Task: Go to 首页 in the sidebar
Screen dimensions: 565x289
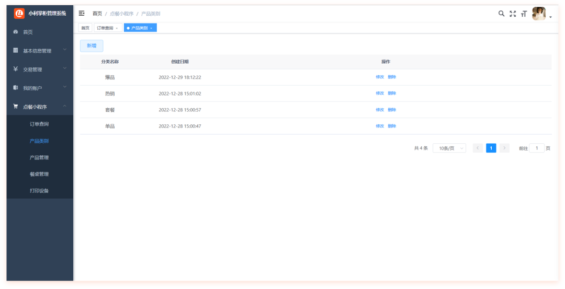Action: pyautogui.click(x=28, y=32)
